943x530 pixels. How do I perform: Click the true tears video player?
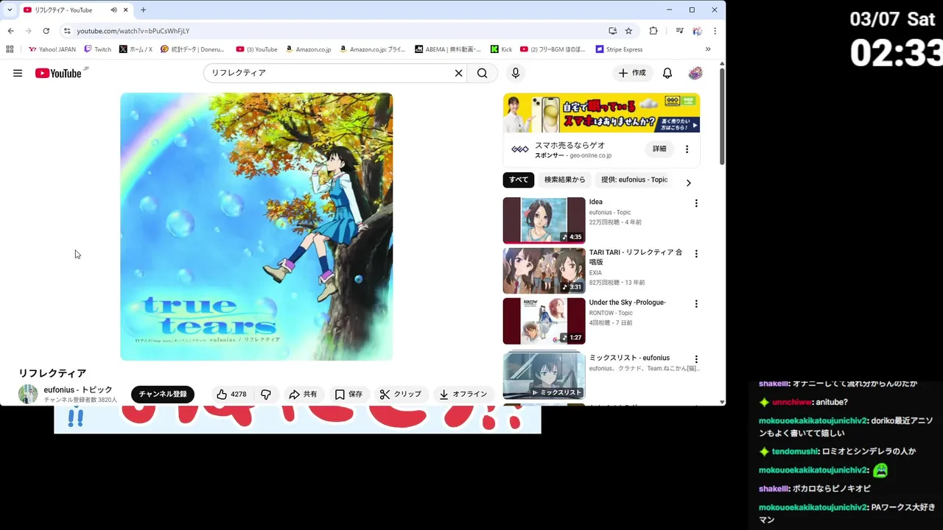(x=256, y=227)
